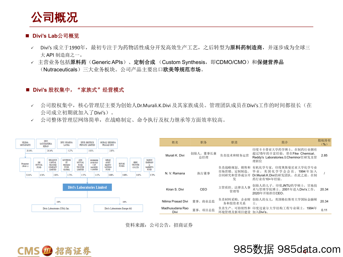Click the bold phrase 原料药制造商

pyautogui.click(x=246, y=47)
